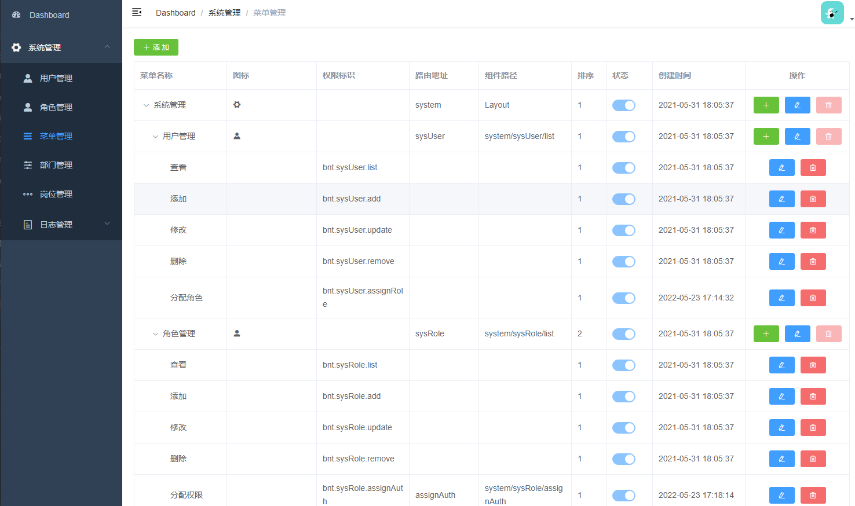This screenshot has height=506, width=855.
Task: Collapse the 角色管理 tree row
Action: (x=155, y=334)
